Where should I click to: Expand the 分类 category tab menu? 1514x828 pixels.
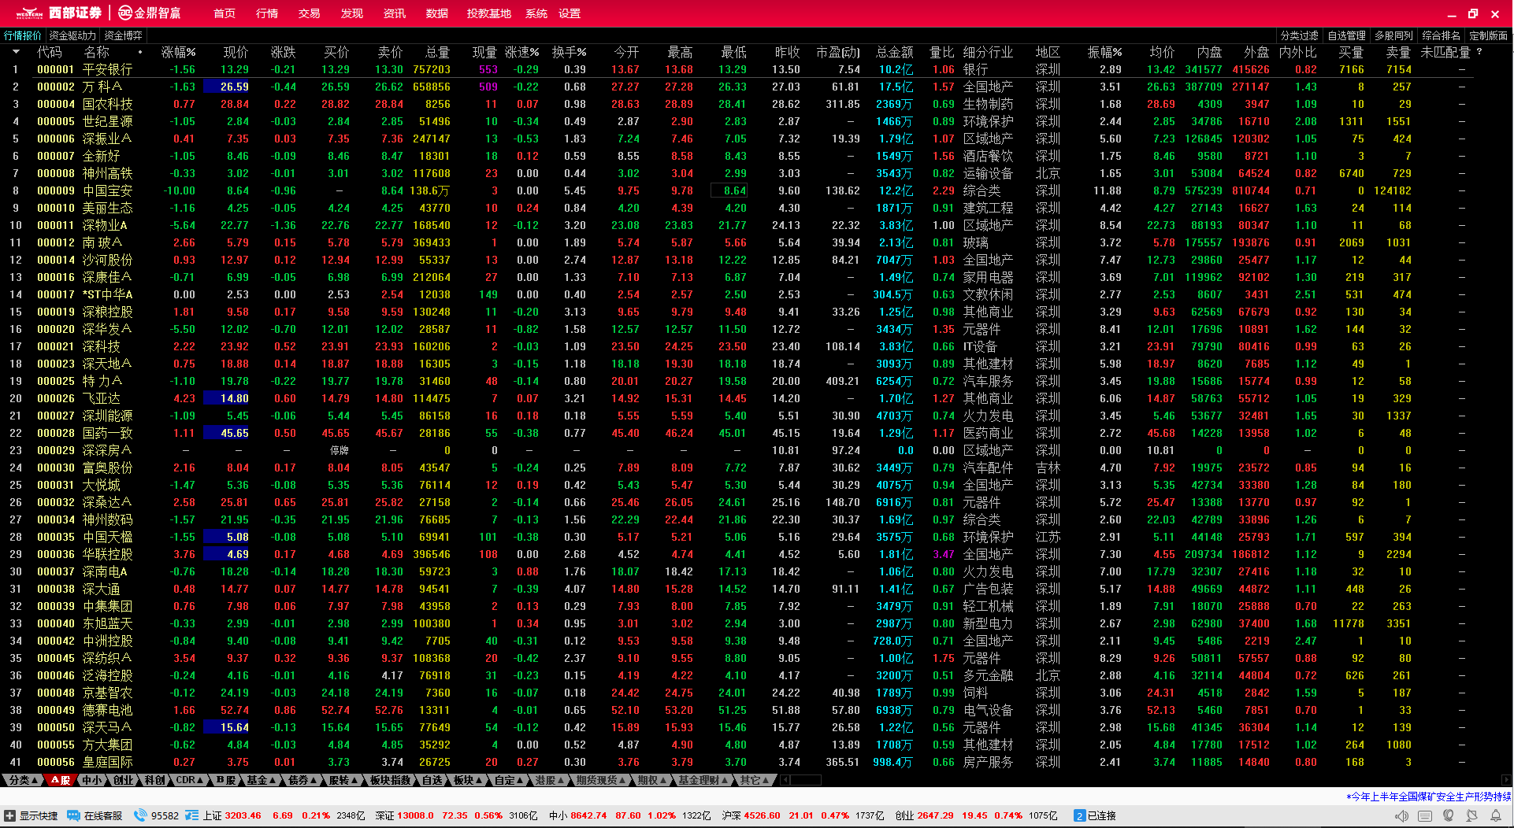coord(23,780)
